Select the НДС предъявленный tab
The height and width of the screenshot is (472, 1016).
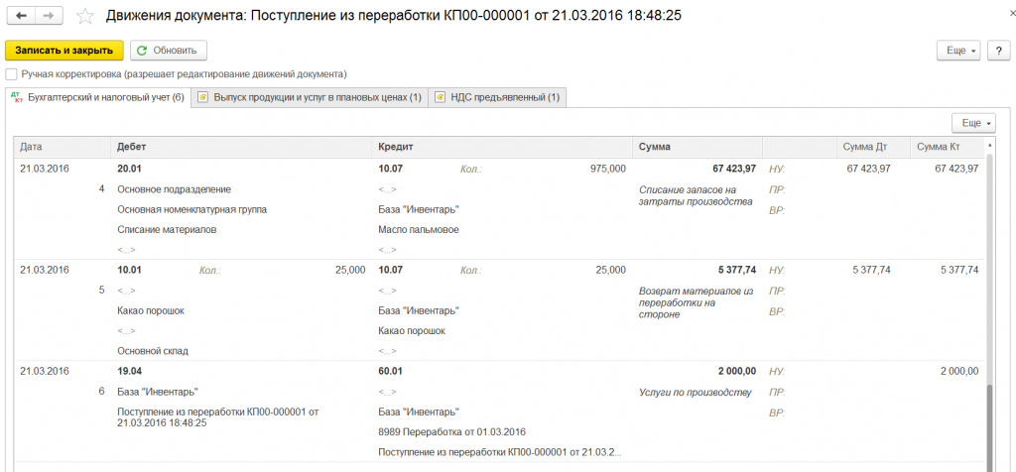click(497, 97)
